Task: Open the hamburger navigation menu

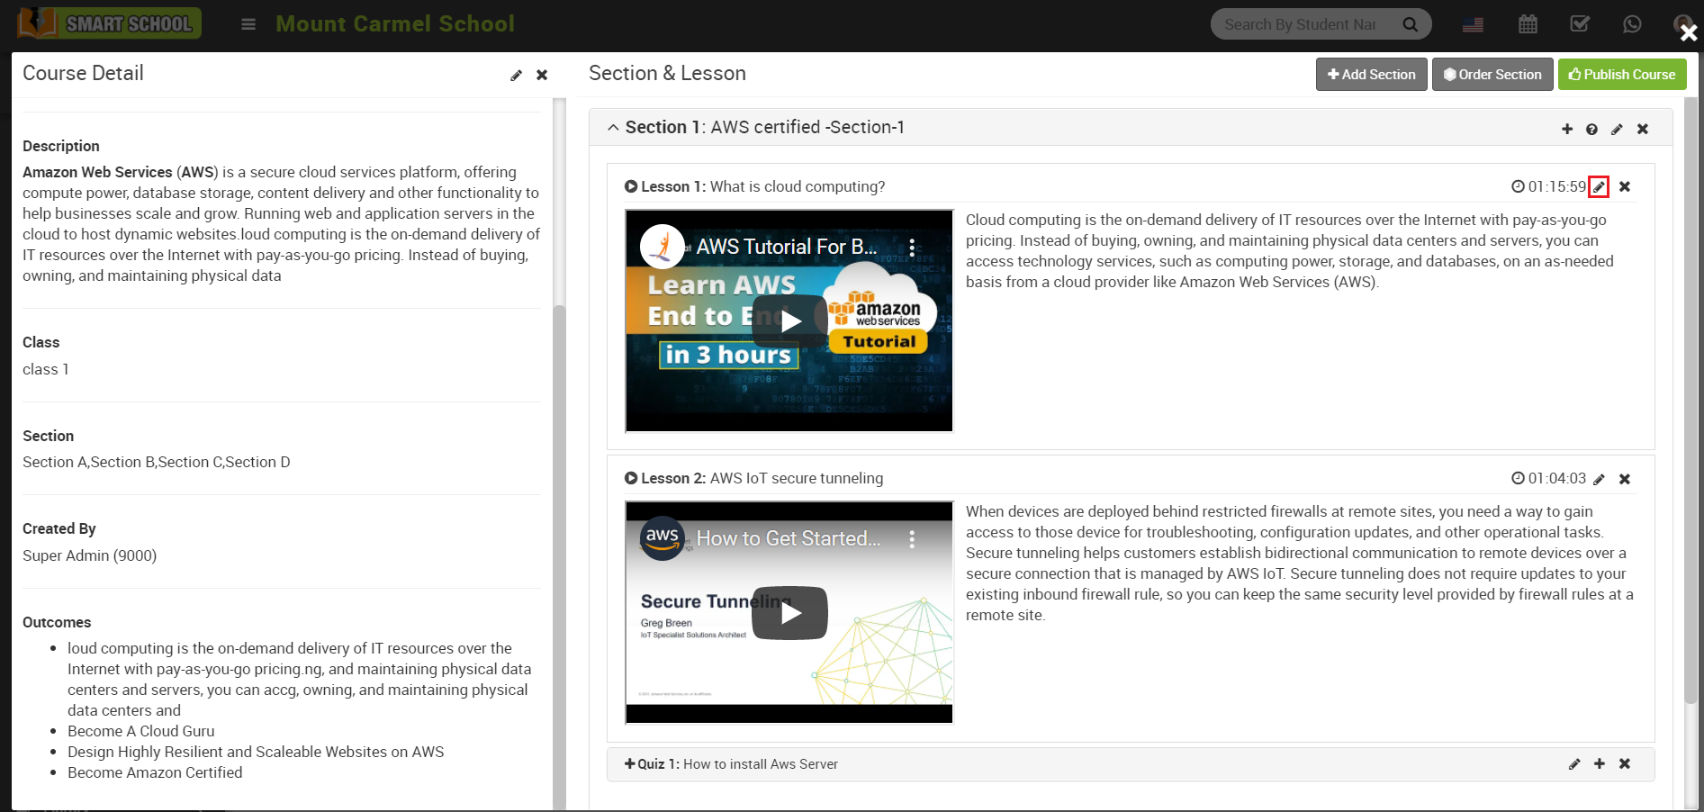Action: pos(248,24)
